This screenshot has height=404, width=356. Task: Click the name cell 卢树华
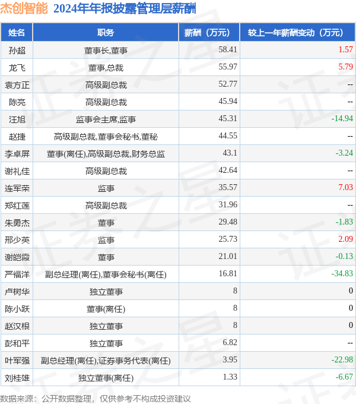[x=17, y=292]
